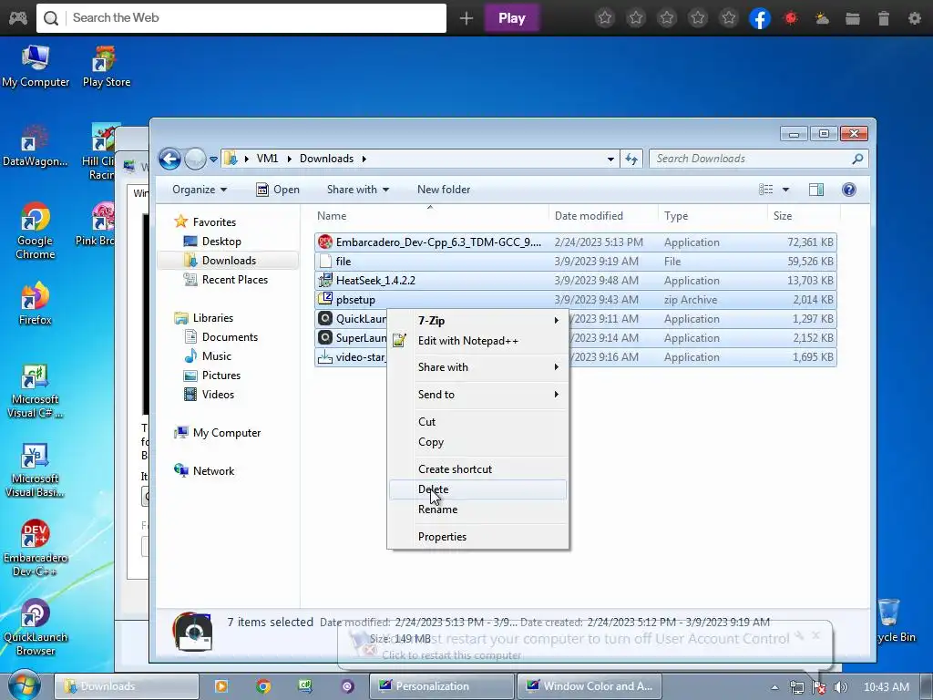933x700 pixels.
Task: Select Microsoft Visual C# desktop shortcut
Action: (x=36, y=391)
